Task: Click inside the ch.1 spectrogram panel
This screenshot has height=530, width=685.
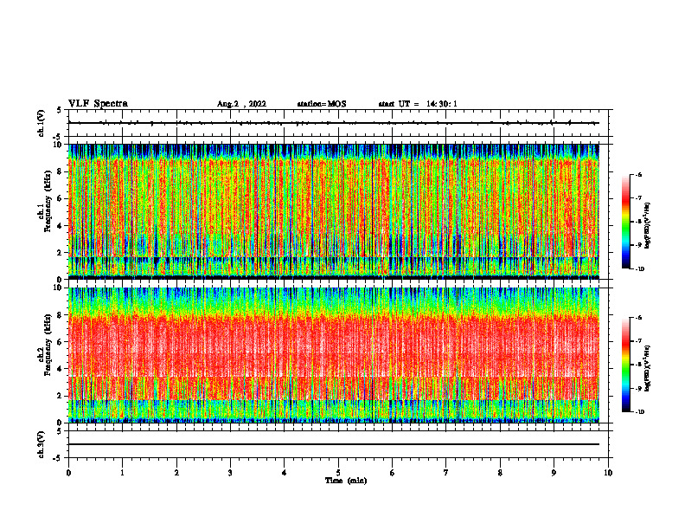Action: click(334, 211)
